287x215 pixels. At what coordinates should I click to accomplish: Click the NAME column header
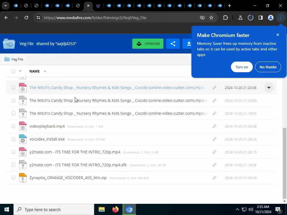coord(34,71)
